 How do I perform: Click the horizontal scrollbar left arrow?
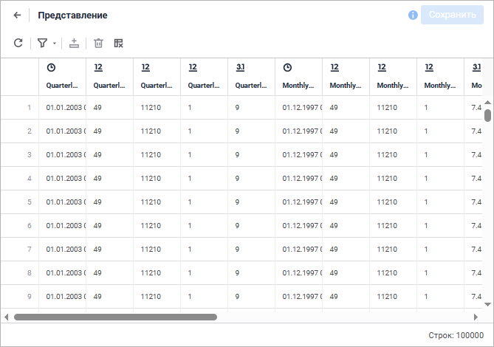pyautogui.click(x=7, y=317)
